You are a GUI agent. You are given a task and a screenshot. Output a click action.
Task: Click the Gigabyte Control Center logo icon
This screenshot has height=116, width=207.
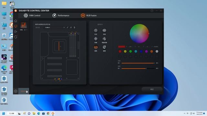[x=16, y=11]
